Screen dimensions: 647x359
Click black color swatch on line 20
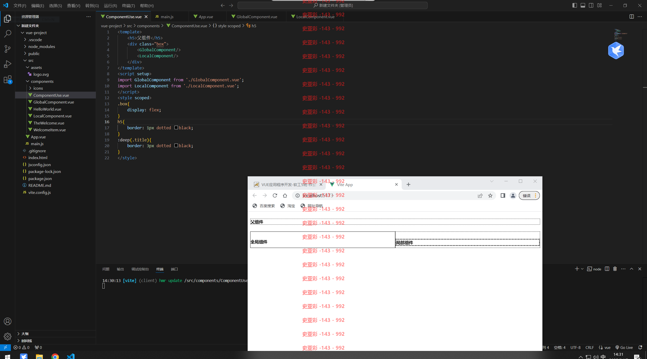pos(176,145)
